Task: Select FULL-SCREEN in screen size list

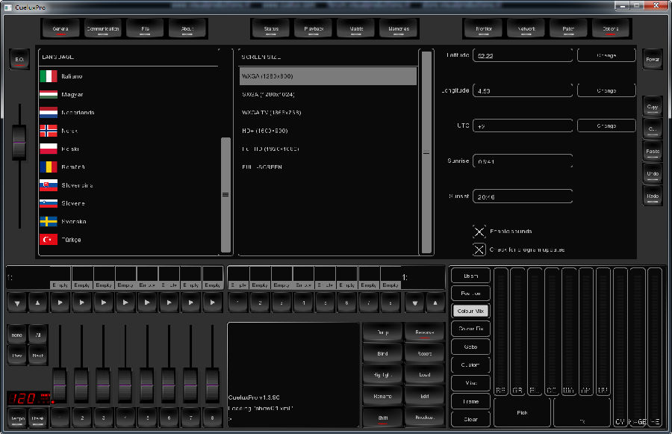Action: (x=328, y=167)
